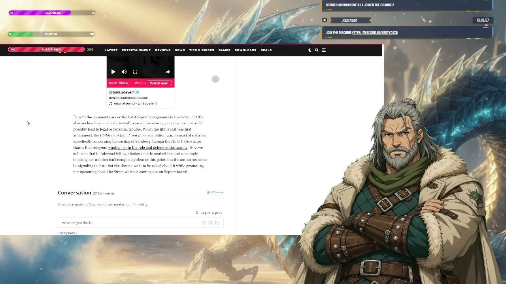
Task: Open site search magnifier icon
Action: [317, 50]
